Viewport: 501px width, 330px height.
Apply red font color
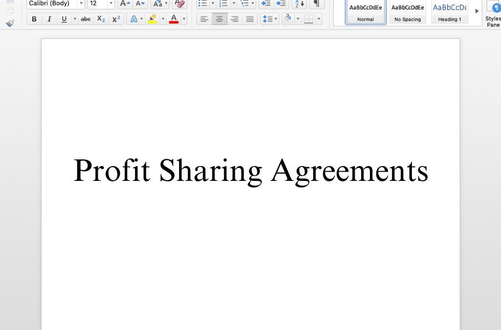click(x=174, y=19)
